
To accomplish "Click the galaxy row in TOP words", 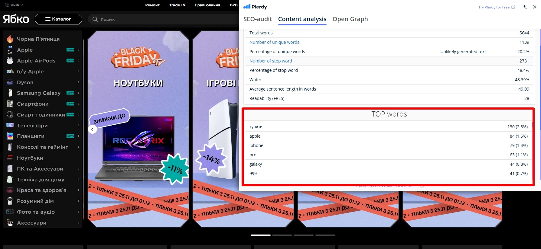I will (388, 164).
